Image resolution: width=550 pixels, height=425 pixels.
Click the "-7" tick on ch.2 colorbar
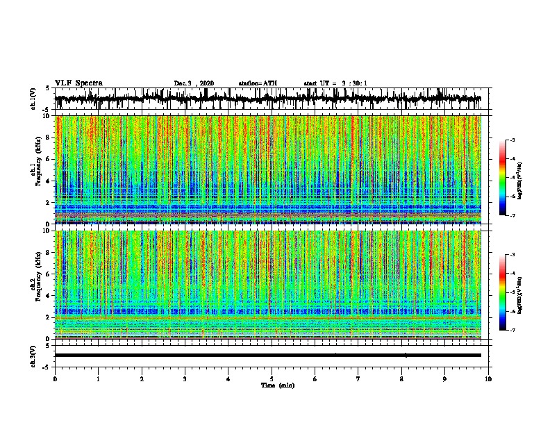(x=512, y=331)
